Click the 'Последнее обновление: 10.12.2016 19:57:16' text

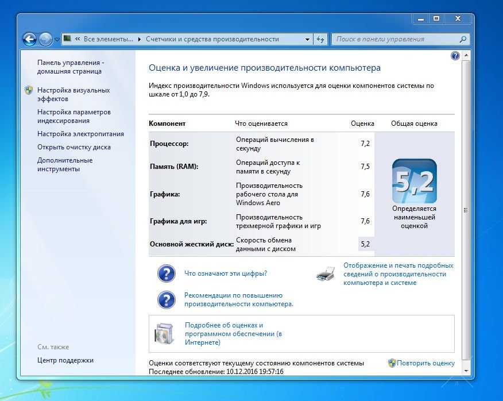point(216,372)
